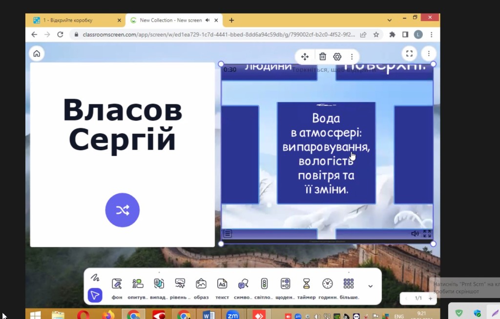Toggle Classroomscreen fullscreen mode
This screenshot has height=319, width=500.
409,54
